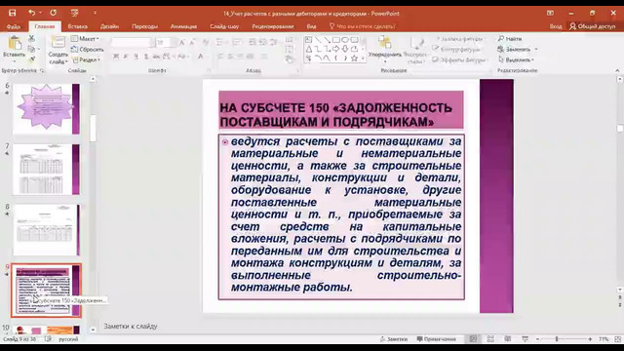Click the zoom slider handle
The width and height of the screenshot is (624, 351).
[557, 339]
